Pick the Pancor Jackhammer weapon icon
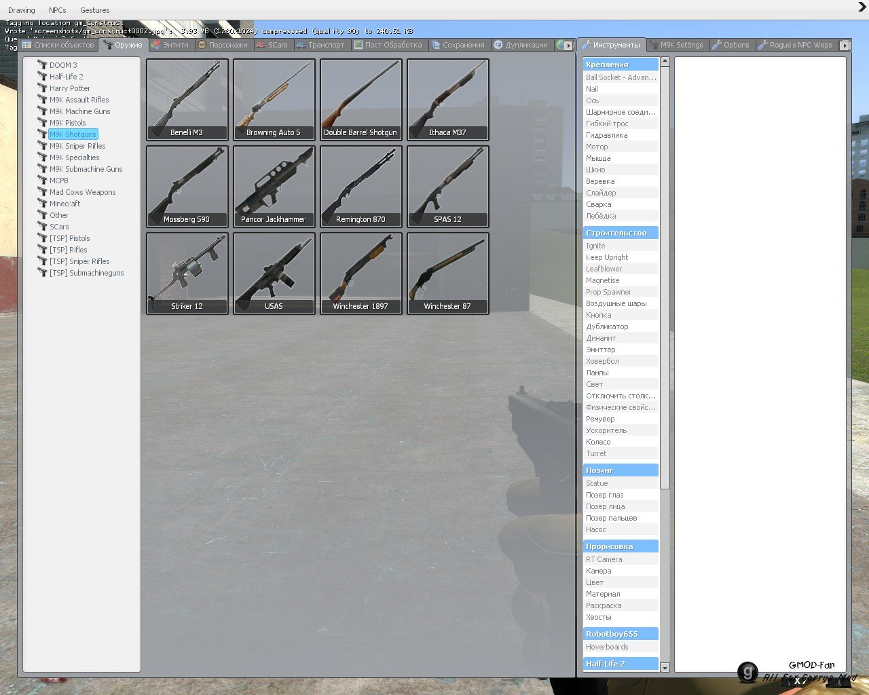Image resolution: width=869 pixels, height=695 pixels. [x=274, y=186]
